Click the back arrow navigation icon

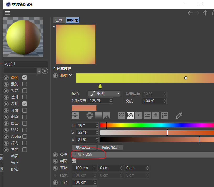[190, 13]
